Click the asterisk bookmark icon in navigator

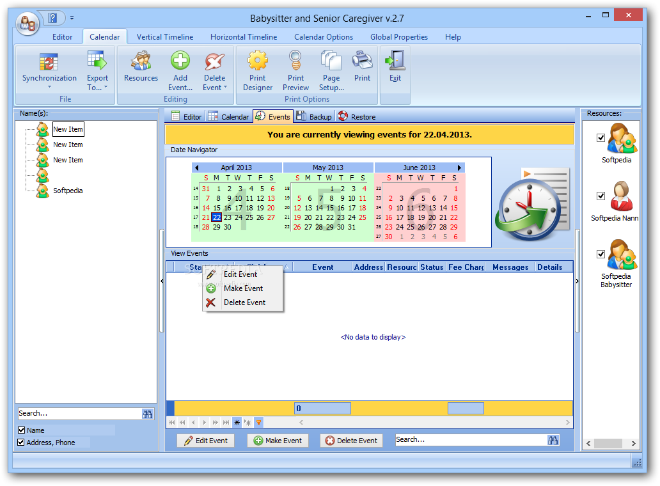pos(237,423)
